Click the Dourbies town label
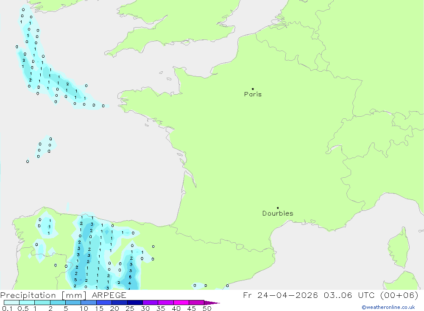Screen dimensions: 424x311 [x=278, y=213]
